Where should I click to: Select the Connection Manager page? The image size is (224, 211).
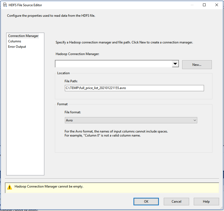pos(23,36)
